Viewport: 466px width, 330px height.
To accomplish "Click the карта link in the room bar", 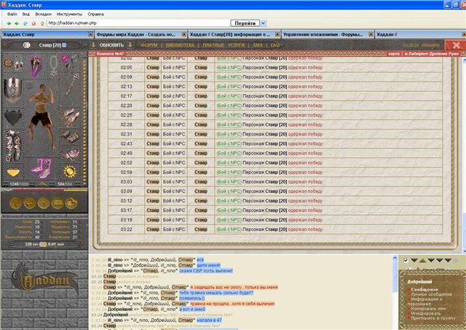I will [394, 54].
